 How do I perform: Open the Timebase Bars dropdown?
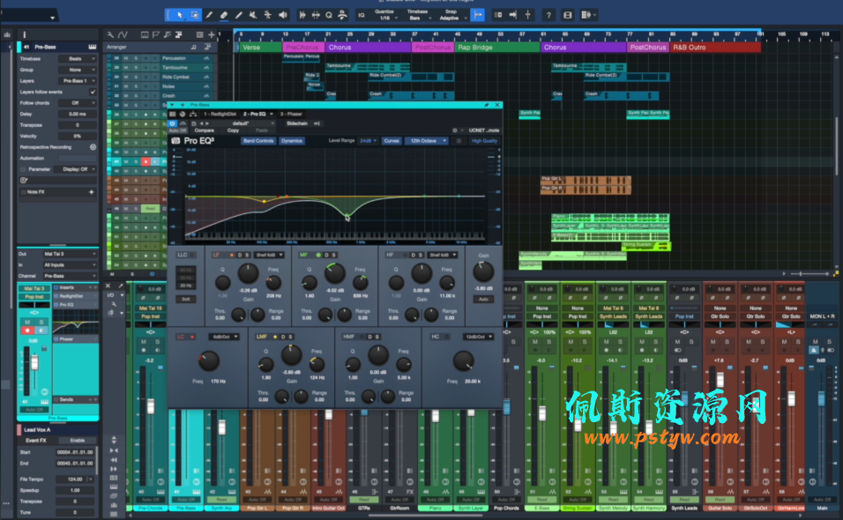[417, 15]
